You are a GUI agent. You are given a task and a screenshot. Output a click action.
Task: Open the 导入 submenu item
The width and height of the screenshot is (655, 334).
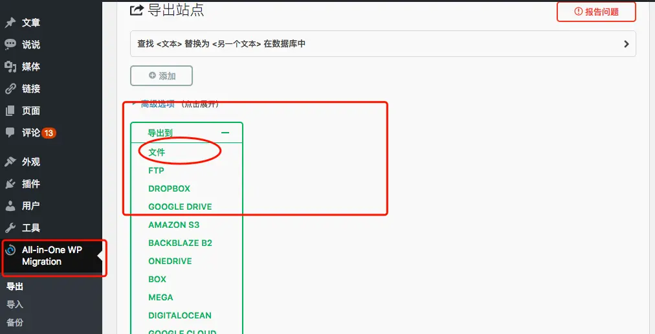click(x=15, y=304)
